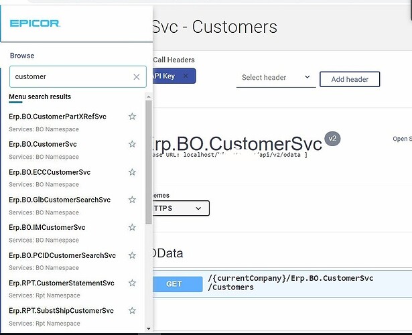Open Erp.BO.GlbCustomerSearchSvc service
The width and height of the screenshot is (412, 335).
[x=60, y=200]
